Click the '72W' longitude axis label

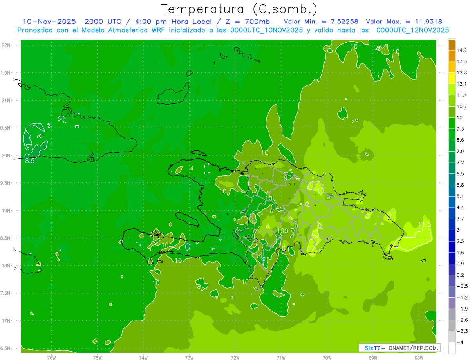pyautogui.click(x=235, y=358)
